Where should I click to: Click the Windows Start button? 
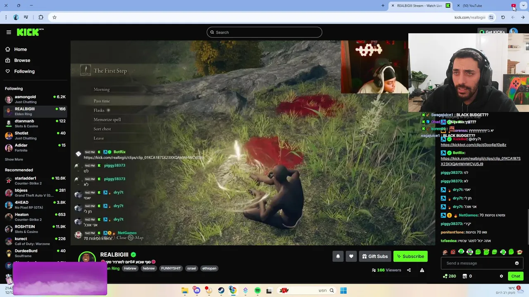[343, 290]
